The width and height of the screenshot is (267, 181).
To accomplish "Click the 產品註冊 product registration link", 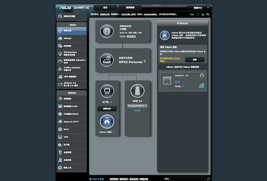I will 134,179.
